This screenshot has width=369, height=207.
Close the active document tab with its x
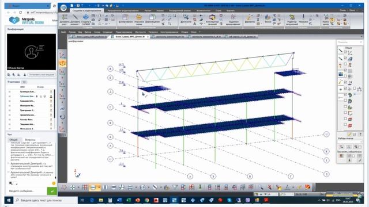tap(148, 37)
